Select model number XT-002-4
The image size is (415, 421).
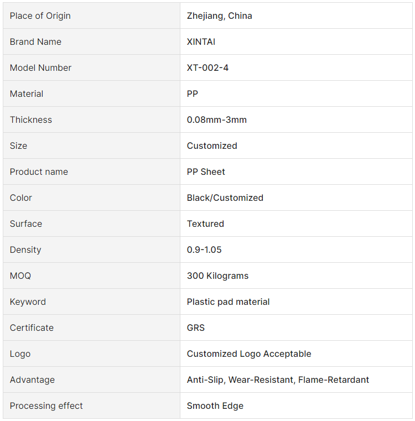(x=207, y=67)
